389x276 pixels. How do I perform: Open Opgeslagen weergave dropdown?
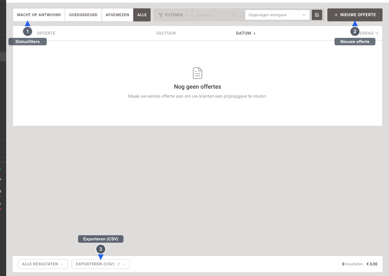click(277, 15)
